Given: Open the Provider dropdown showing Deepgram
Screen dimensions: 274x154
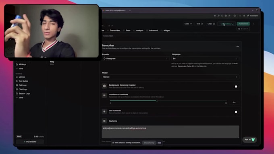Looking at the screenshot, I should pyautogui.click(x=135, y=59).
